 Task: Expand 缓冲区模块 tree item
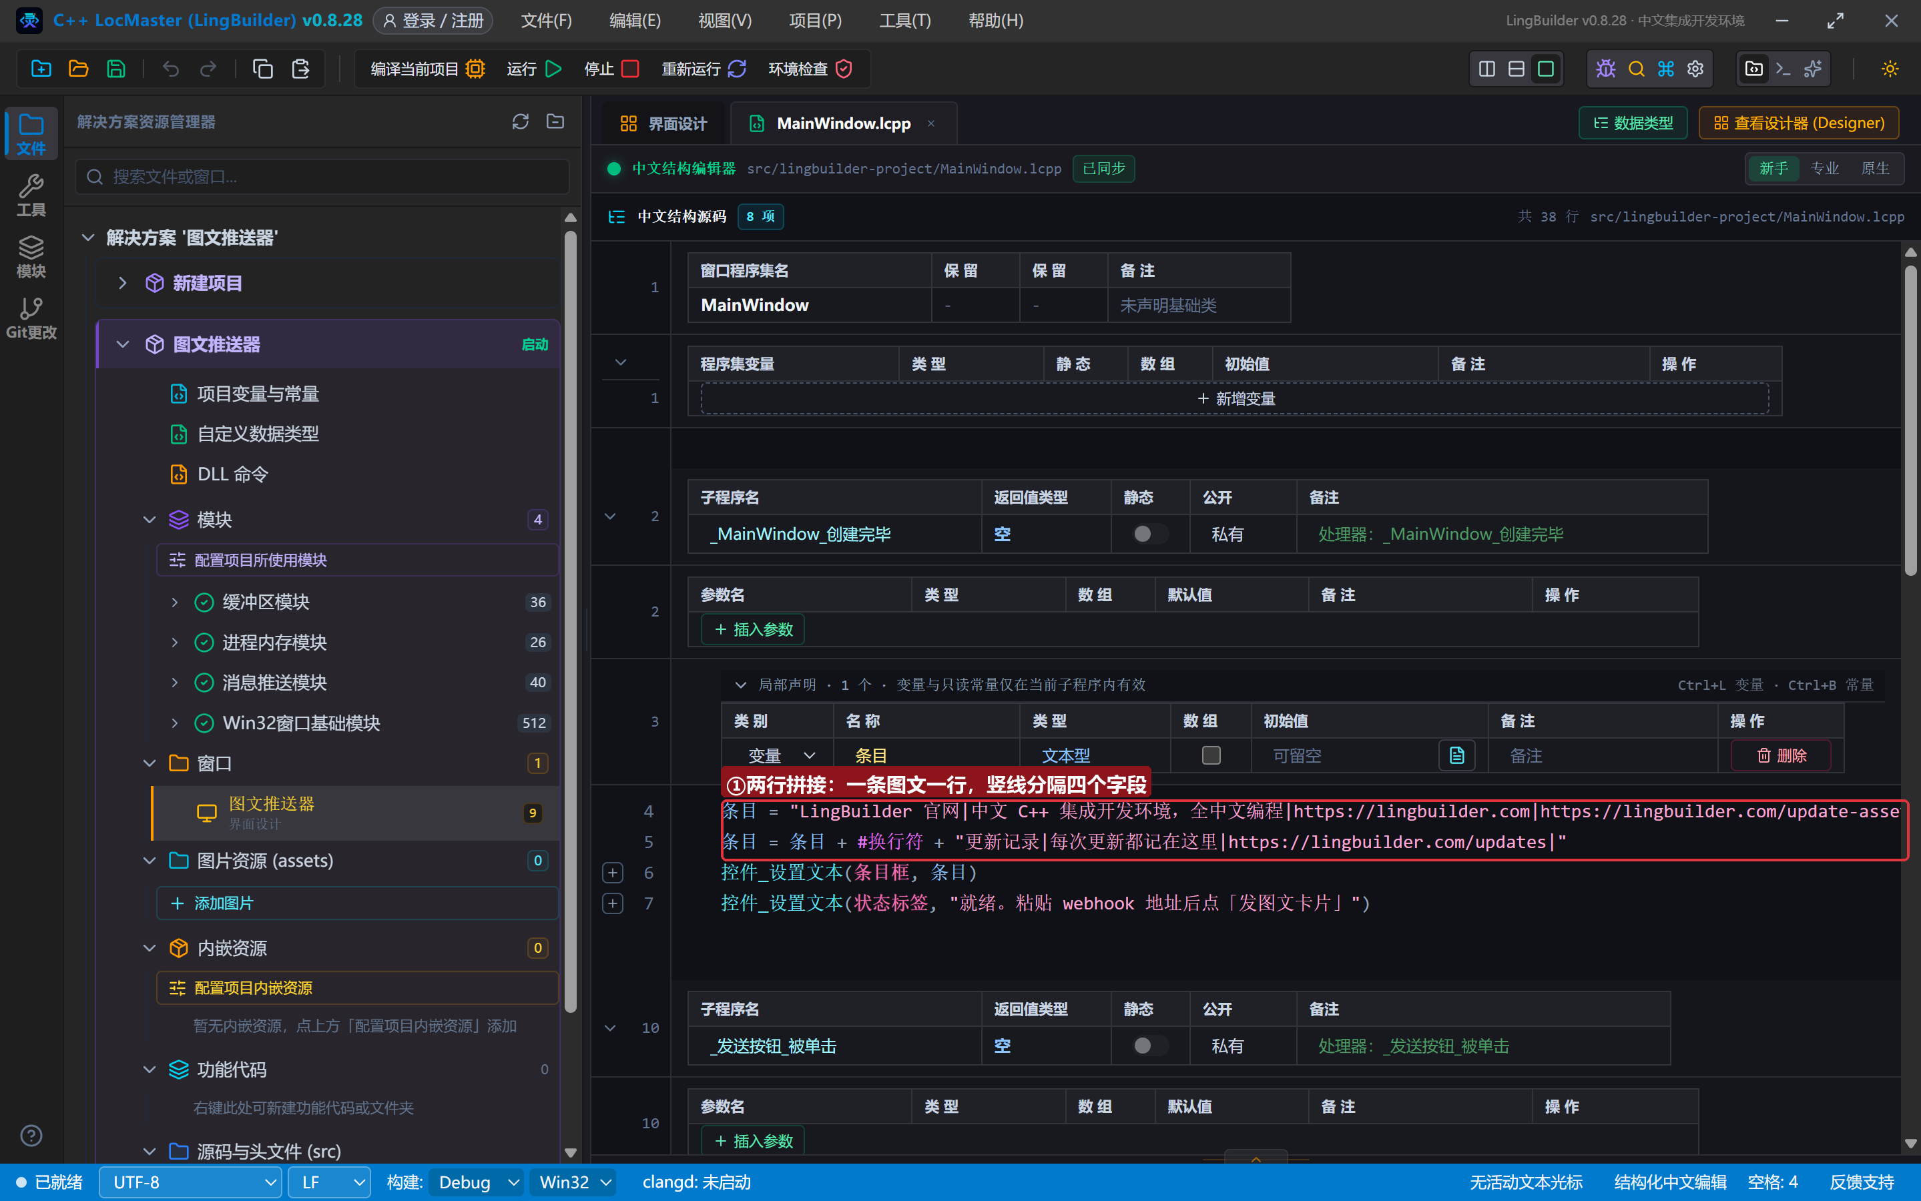click(175, 602)
